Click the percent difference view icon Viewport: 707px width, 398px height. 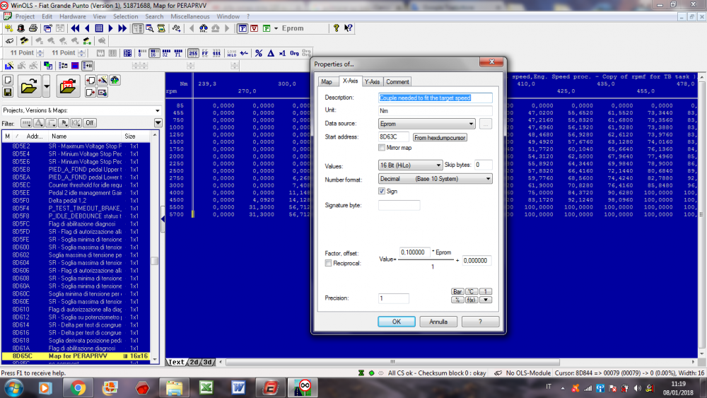[x=259, y=53]
